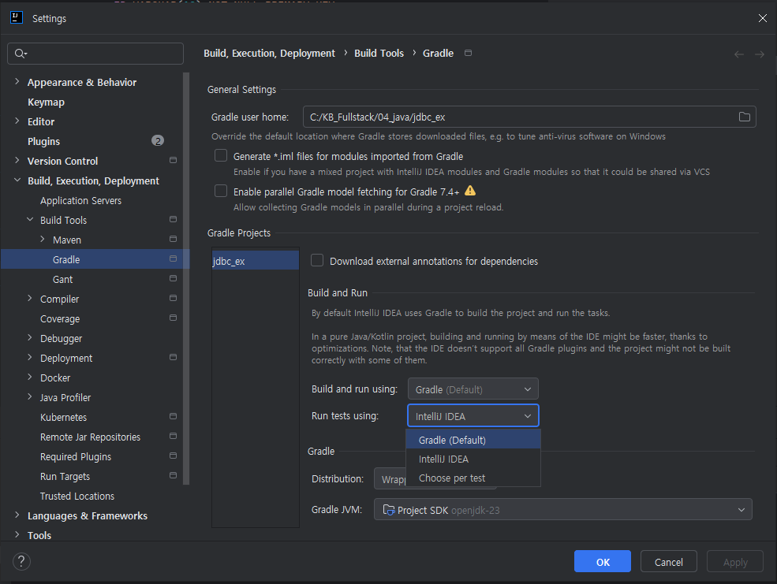Click project-level icon on Maven row
777x584 pixels.
[x=173, y=239]
